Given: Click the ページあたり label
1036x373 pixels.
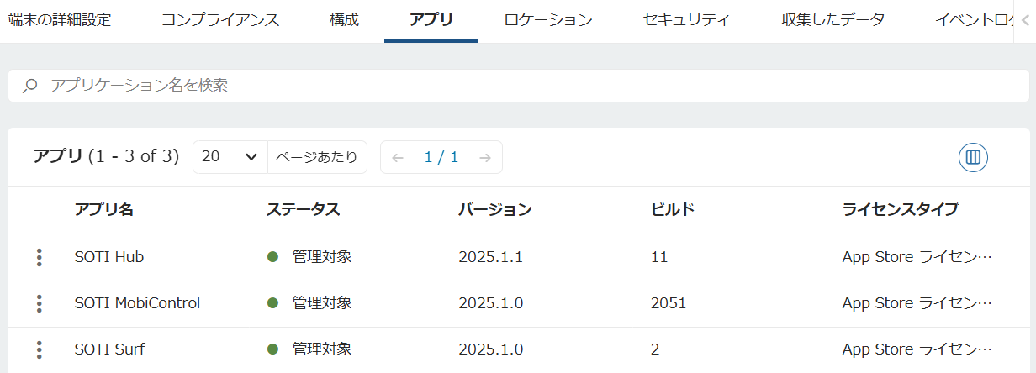Looking at the screenshot, I should (x=317, y=157).
